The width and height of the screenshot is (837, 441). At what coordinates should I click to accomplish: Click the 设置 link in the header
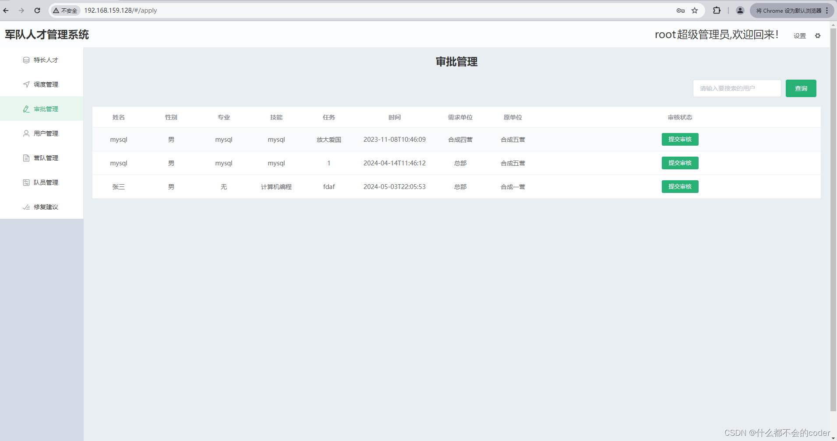pyautogui.click(x=800, y=36)
